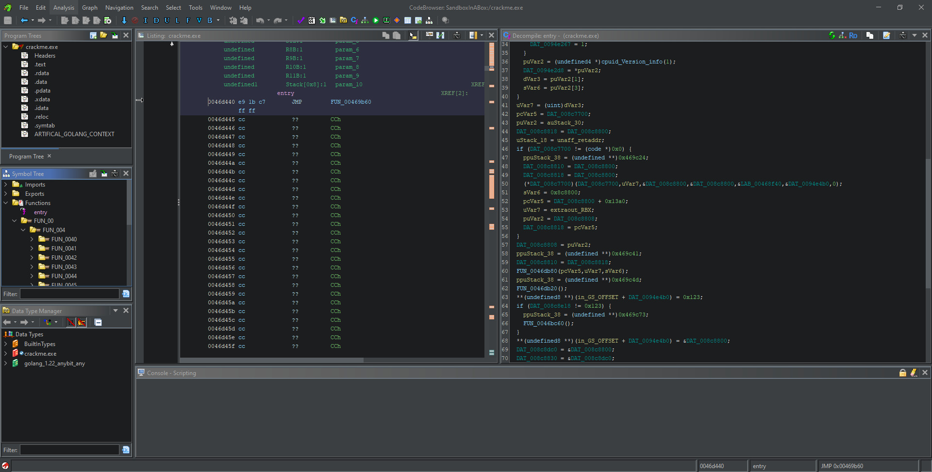Jump to next Defined data (D) icon
The width and height of the screenshot is (932, 472).
tap(156, 20)
